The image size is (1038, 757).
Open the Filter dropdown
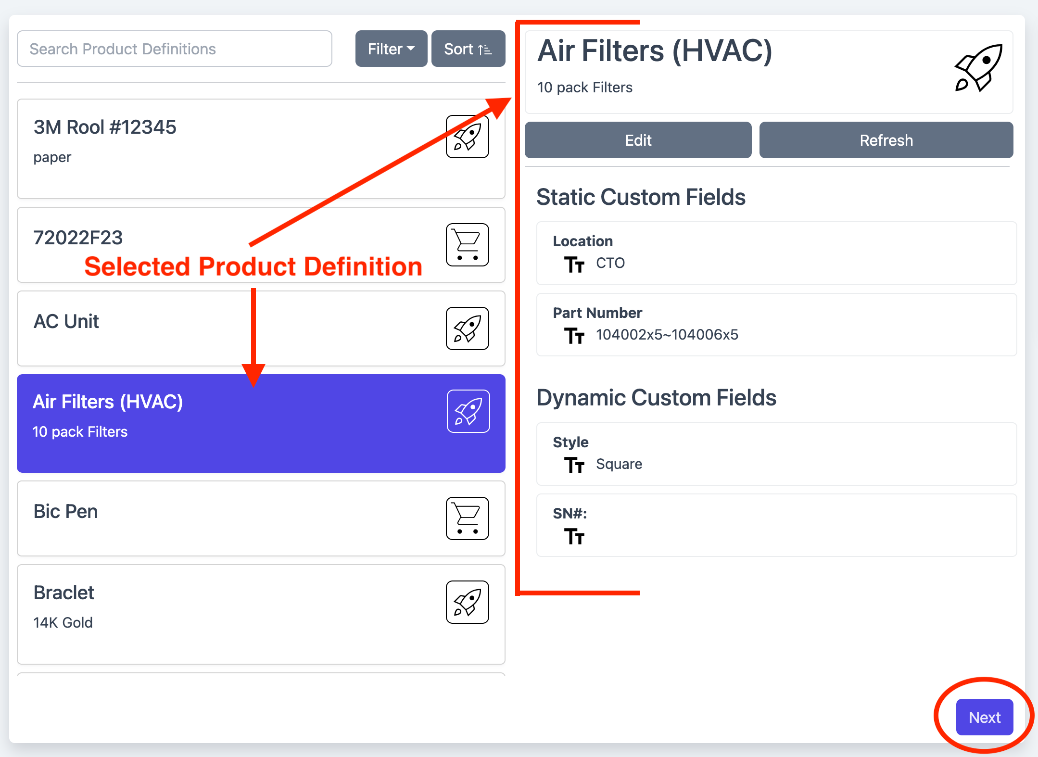click(391, 49)
